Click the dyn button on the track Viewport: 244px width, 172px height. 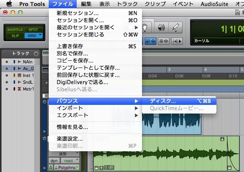[x=54, y=161]
